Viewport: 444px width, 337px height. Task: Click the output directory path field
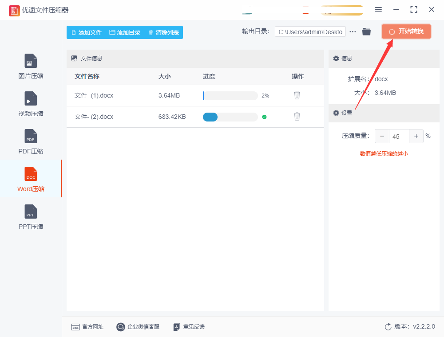(x=310, y=31)
